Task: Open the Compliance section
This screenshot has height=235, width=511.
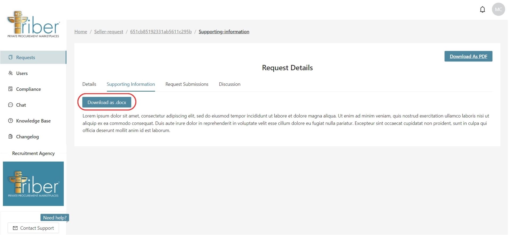Action: (x=28, y=89)
